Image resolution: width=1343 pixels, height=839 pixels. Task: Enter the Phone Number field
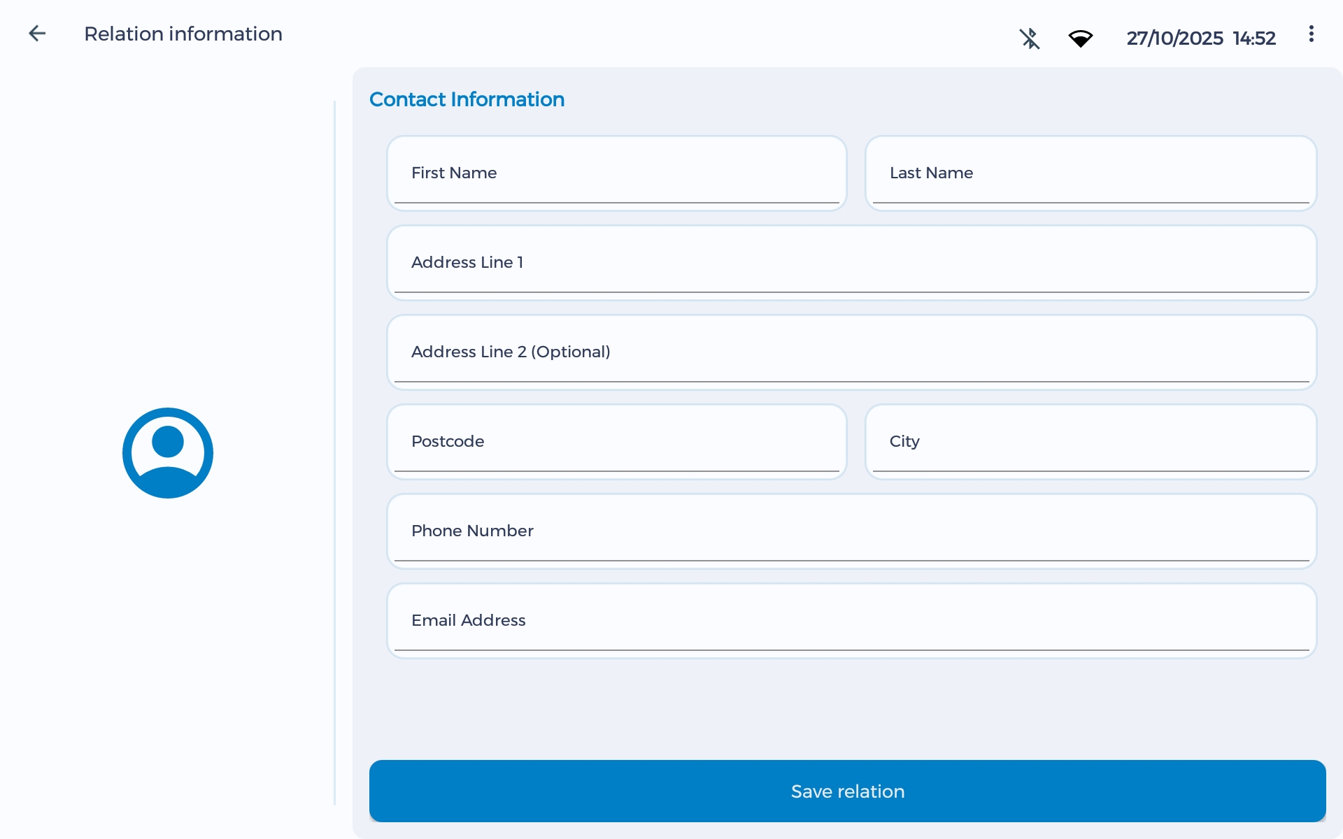pos(851,531)
